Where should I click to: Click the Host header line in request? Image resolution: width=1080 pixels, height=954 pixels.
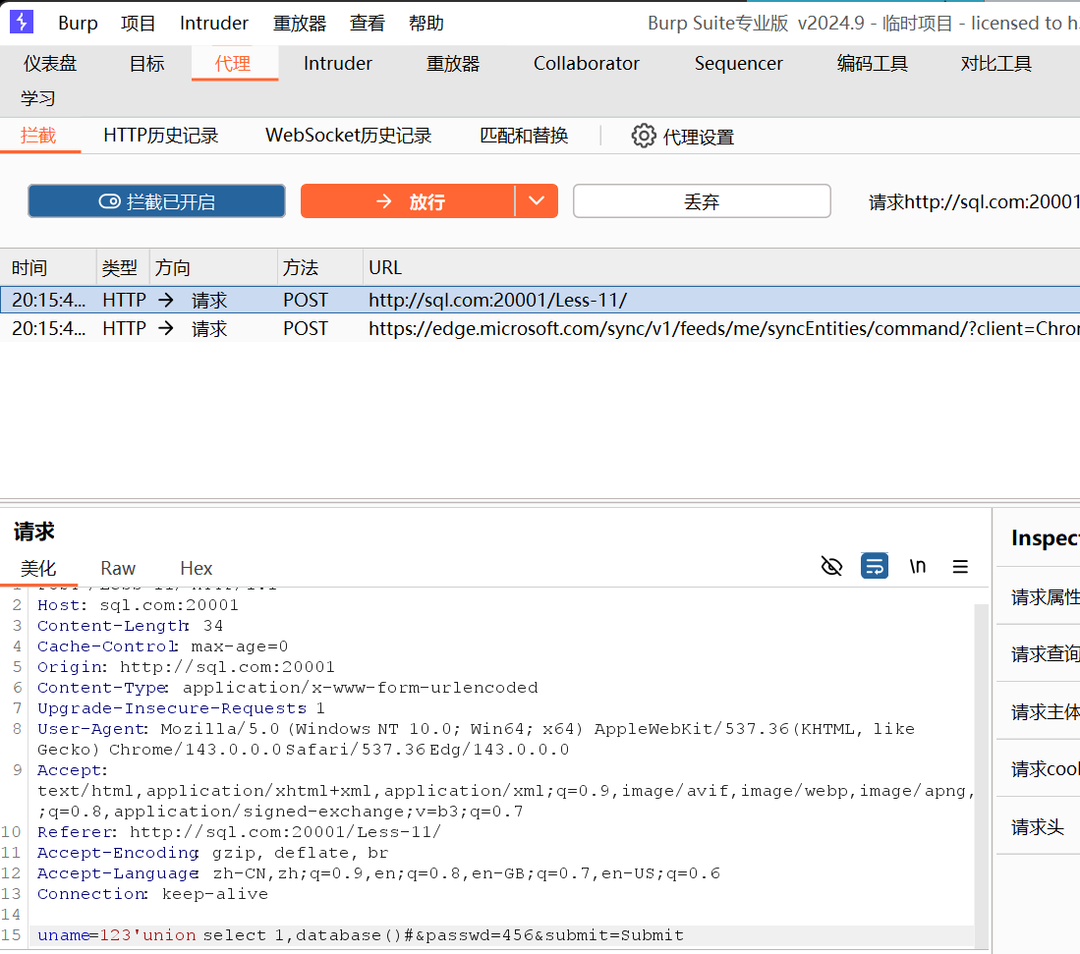[138, 605]
